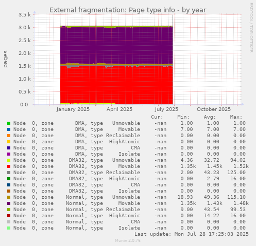The image size is (256, 246).
Task: Click the DMA32 Unmovable min value '4.36'
Action: (186, 160)
